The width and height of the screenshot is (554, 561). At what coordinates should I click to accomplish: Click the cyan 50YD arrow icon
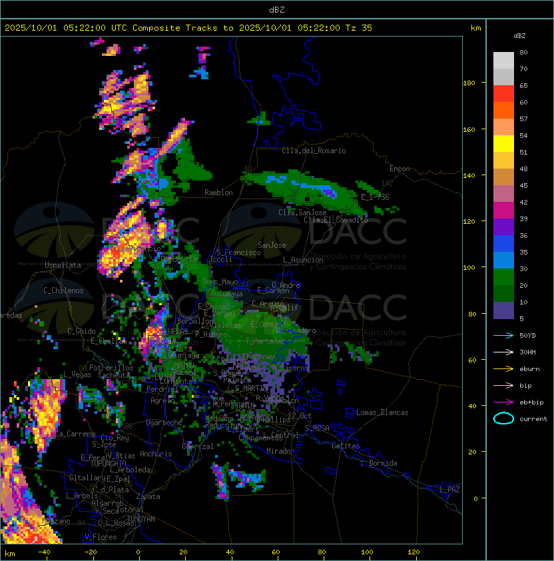pyautogui.click(x=503, y=335)
